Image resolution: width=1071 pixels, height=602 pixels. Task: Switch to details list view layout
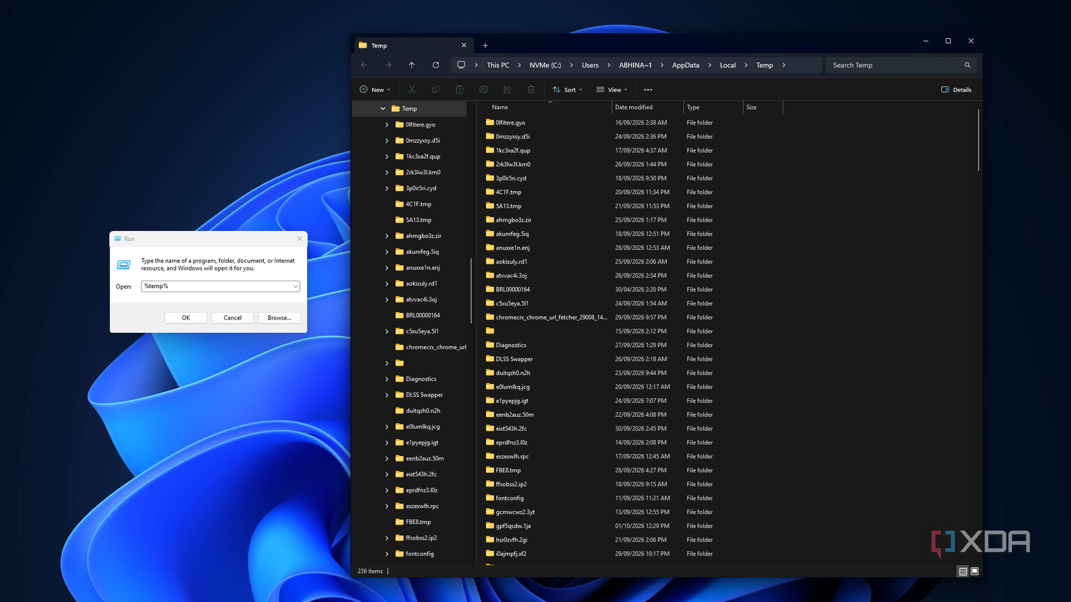click(x=963, y=572)
